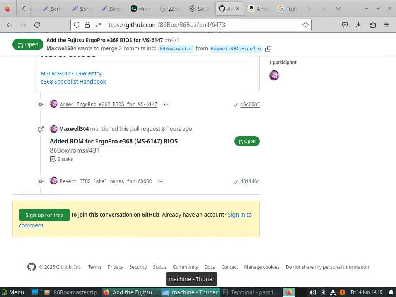Open commit hash c6c8385
The image size is (396, 297).
[x=250, y=104]
